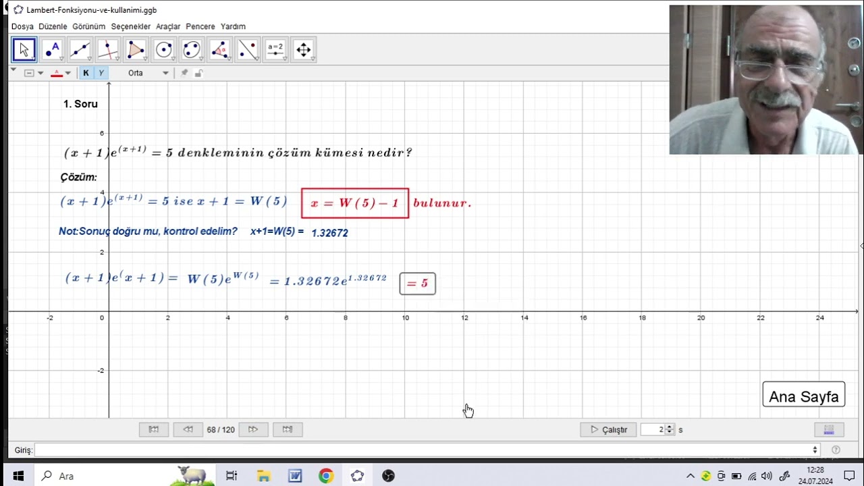This screenshot has width=864, height=486.
Task: Click the 'Çözüm:' label
Action: coord(78,177)
